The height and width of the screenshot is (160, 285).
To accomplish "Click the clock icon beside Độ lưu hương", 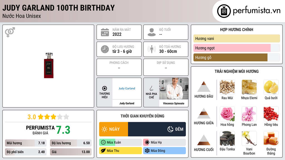I will (x=105, y=49).
